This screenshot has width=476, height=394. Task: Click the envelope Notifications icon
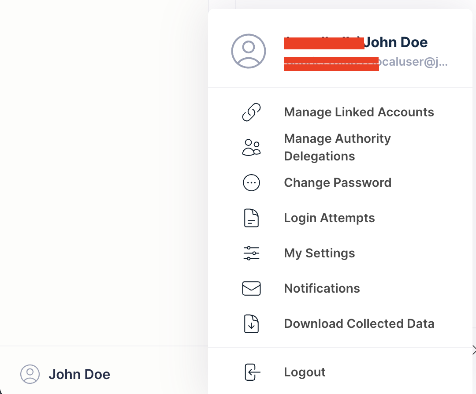coord(251,289)
